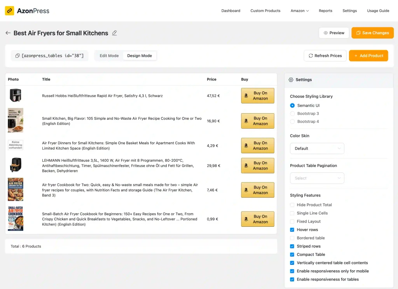Enable Single Line Cells checkbox
This screenshot has width=398, height=289.
point(292,213)
